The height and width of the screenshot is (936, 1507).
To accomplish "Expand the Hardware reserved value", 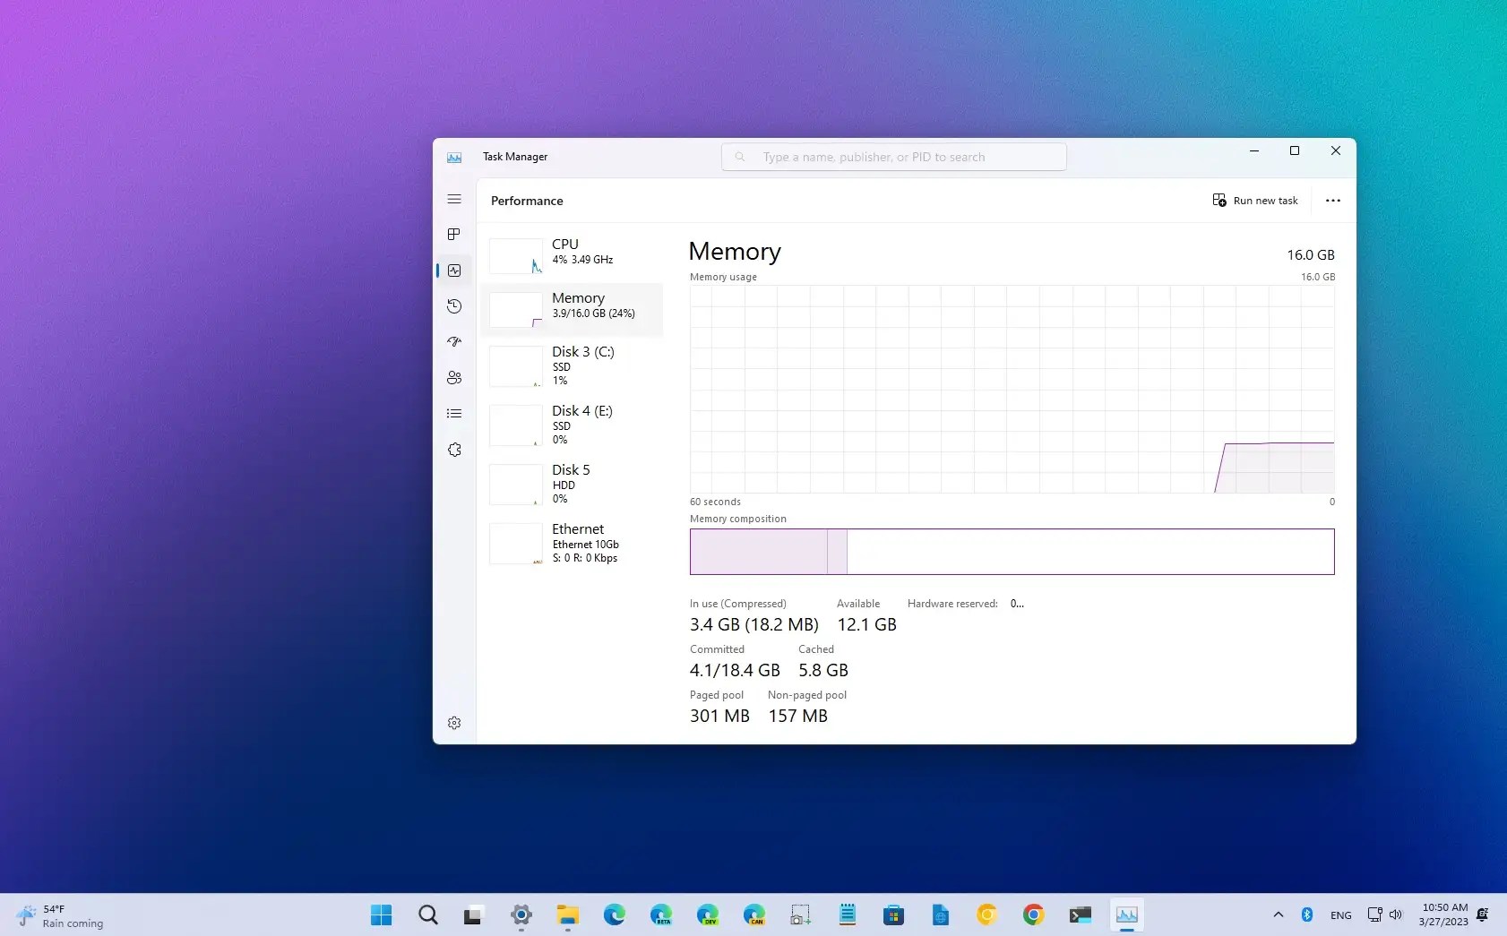I will click(1016, 603).
